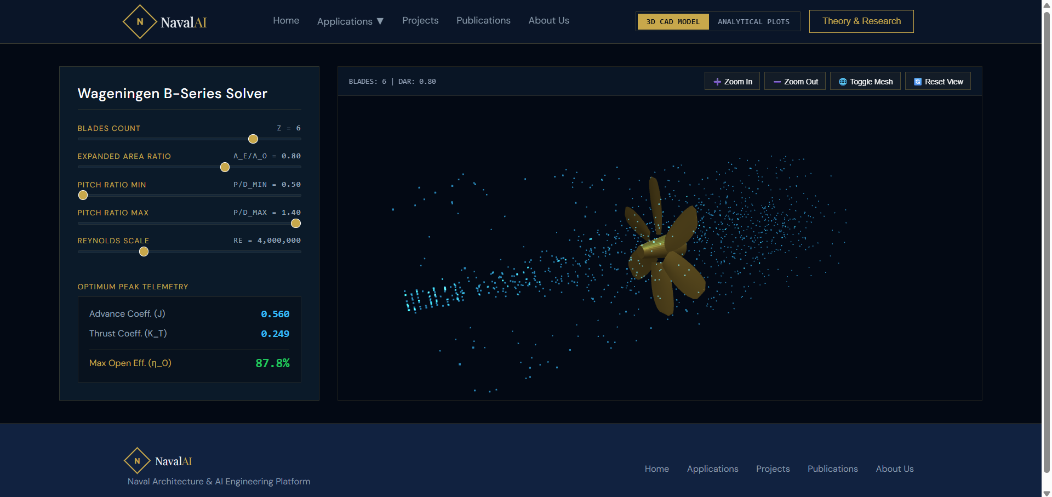Click the footer NavalAI diamond logo
The height and width of the screenshot is (497, 1052).
coord(137,461)
